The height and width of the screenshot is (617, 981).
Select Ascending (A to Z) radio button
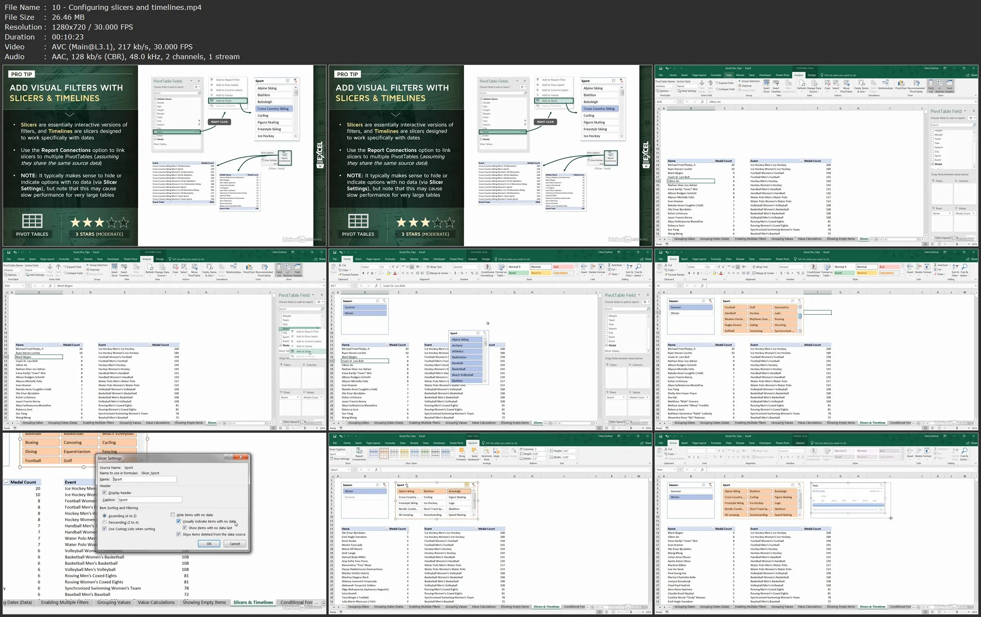coord(104,516)
